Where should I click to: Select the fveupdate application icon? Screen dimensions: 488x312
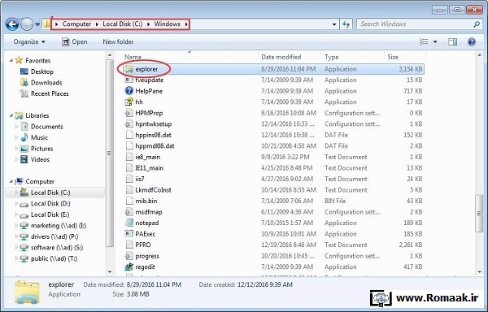point(129,80)
